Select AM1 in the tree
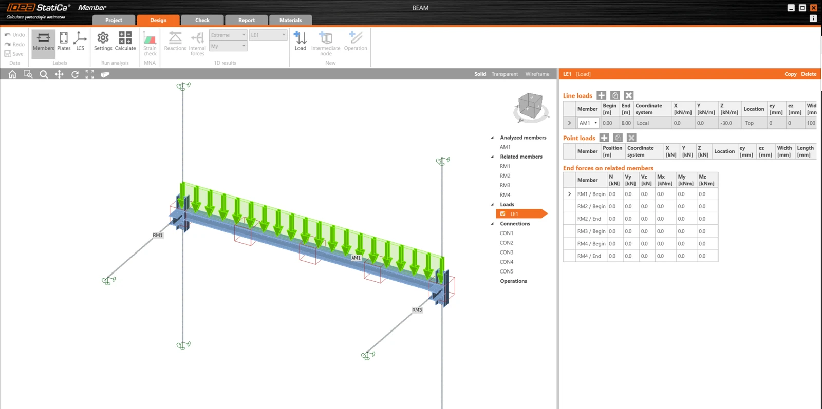 [x=505, y=147]
